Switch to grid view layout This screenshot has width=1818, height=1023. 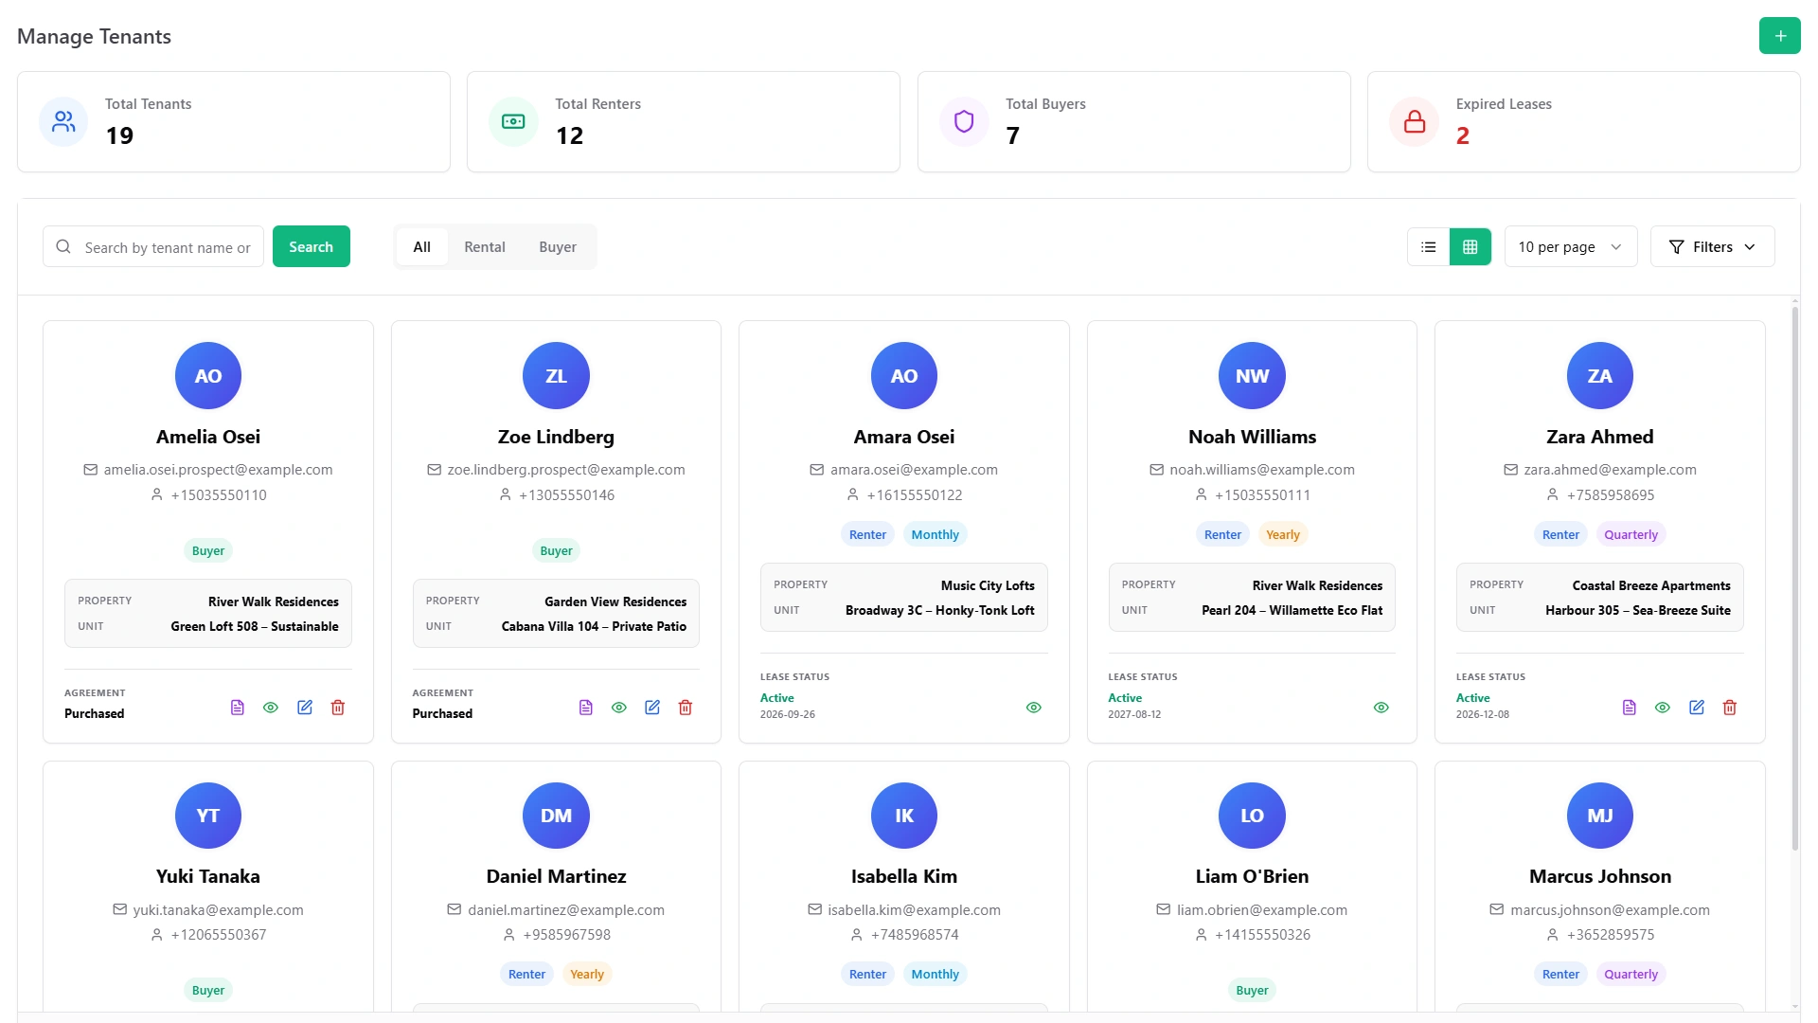click(x=1470, y=247)
